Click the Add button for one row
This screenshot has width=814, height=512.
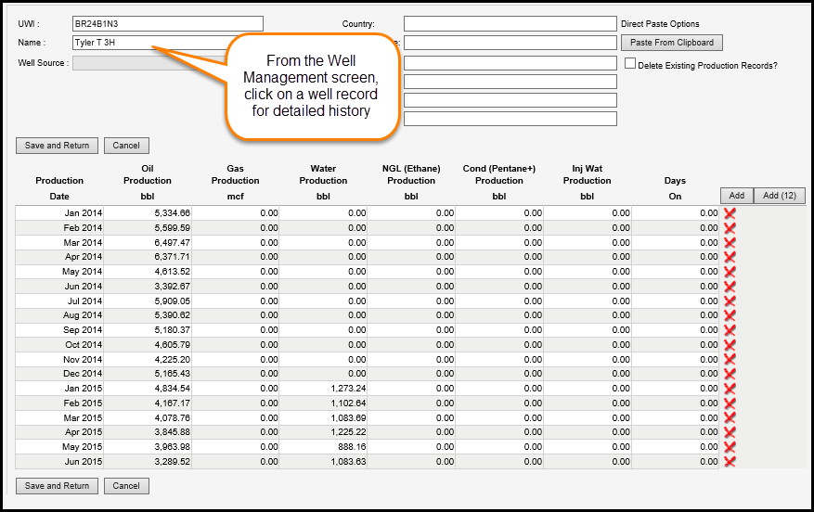737,196
